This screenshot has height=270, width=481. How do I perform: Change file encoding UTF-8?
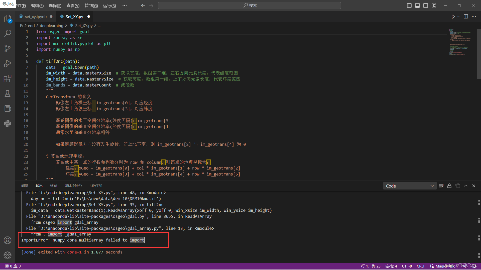pos(407,266)
